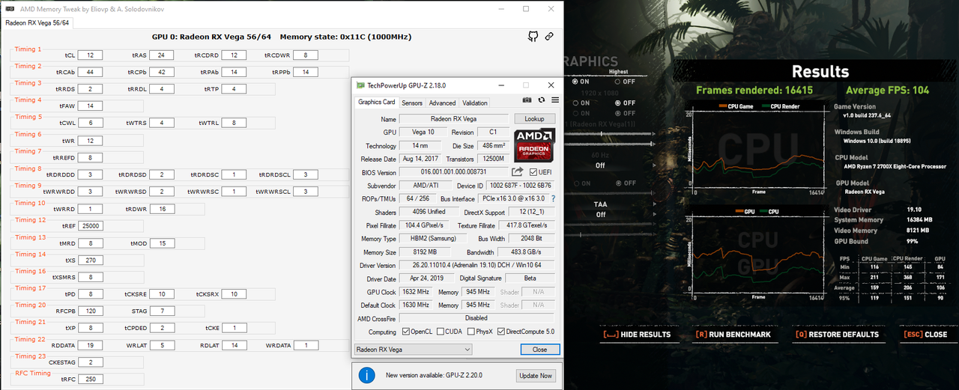Click the WRLAT value field
Viewport: 959px width, 390px height.
(161, 345)
